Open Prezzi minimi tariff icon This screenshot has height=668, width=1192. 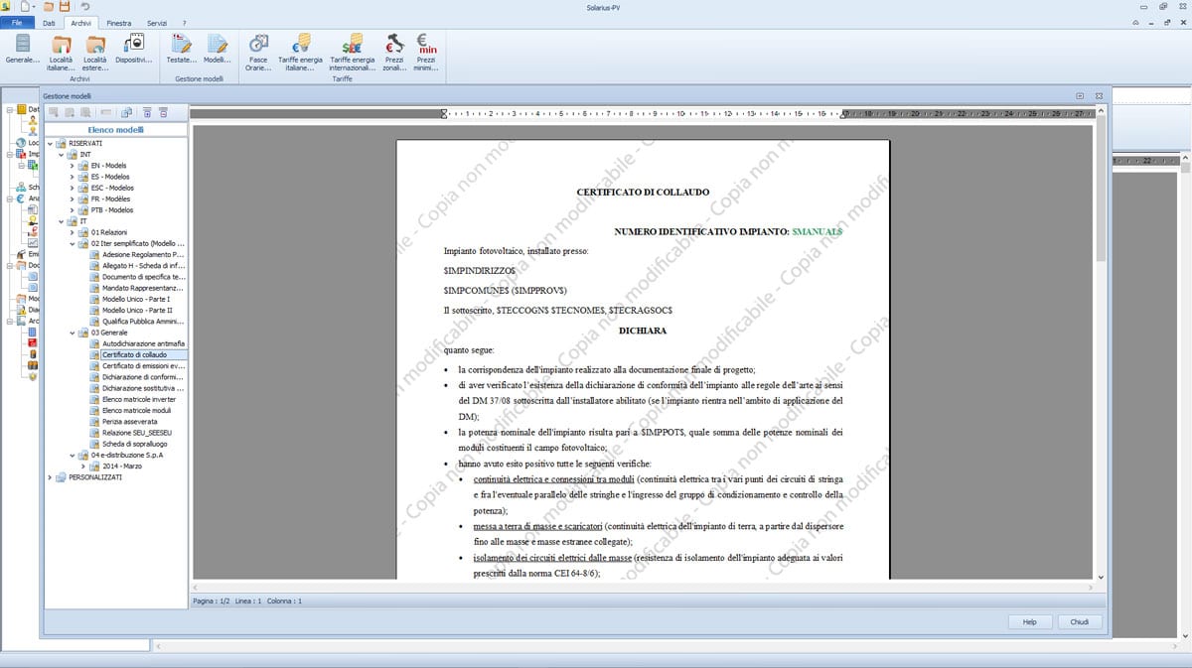(x=427, y=47)
